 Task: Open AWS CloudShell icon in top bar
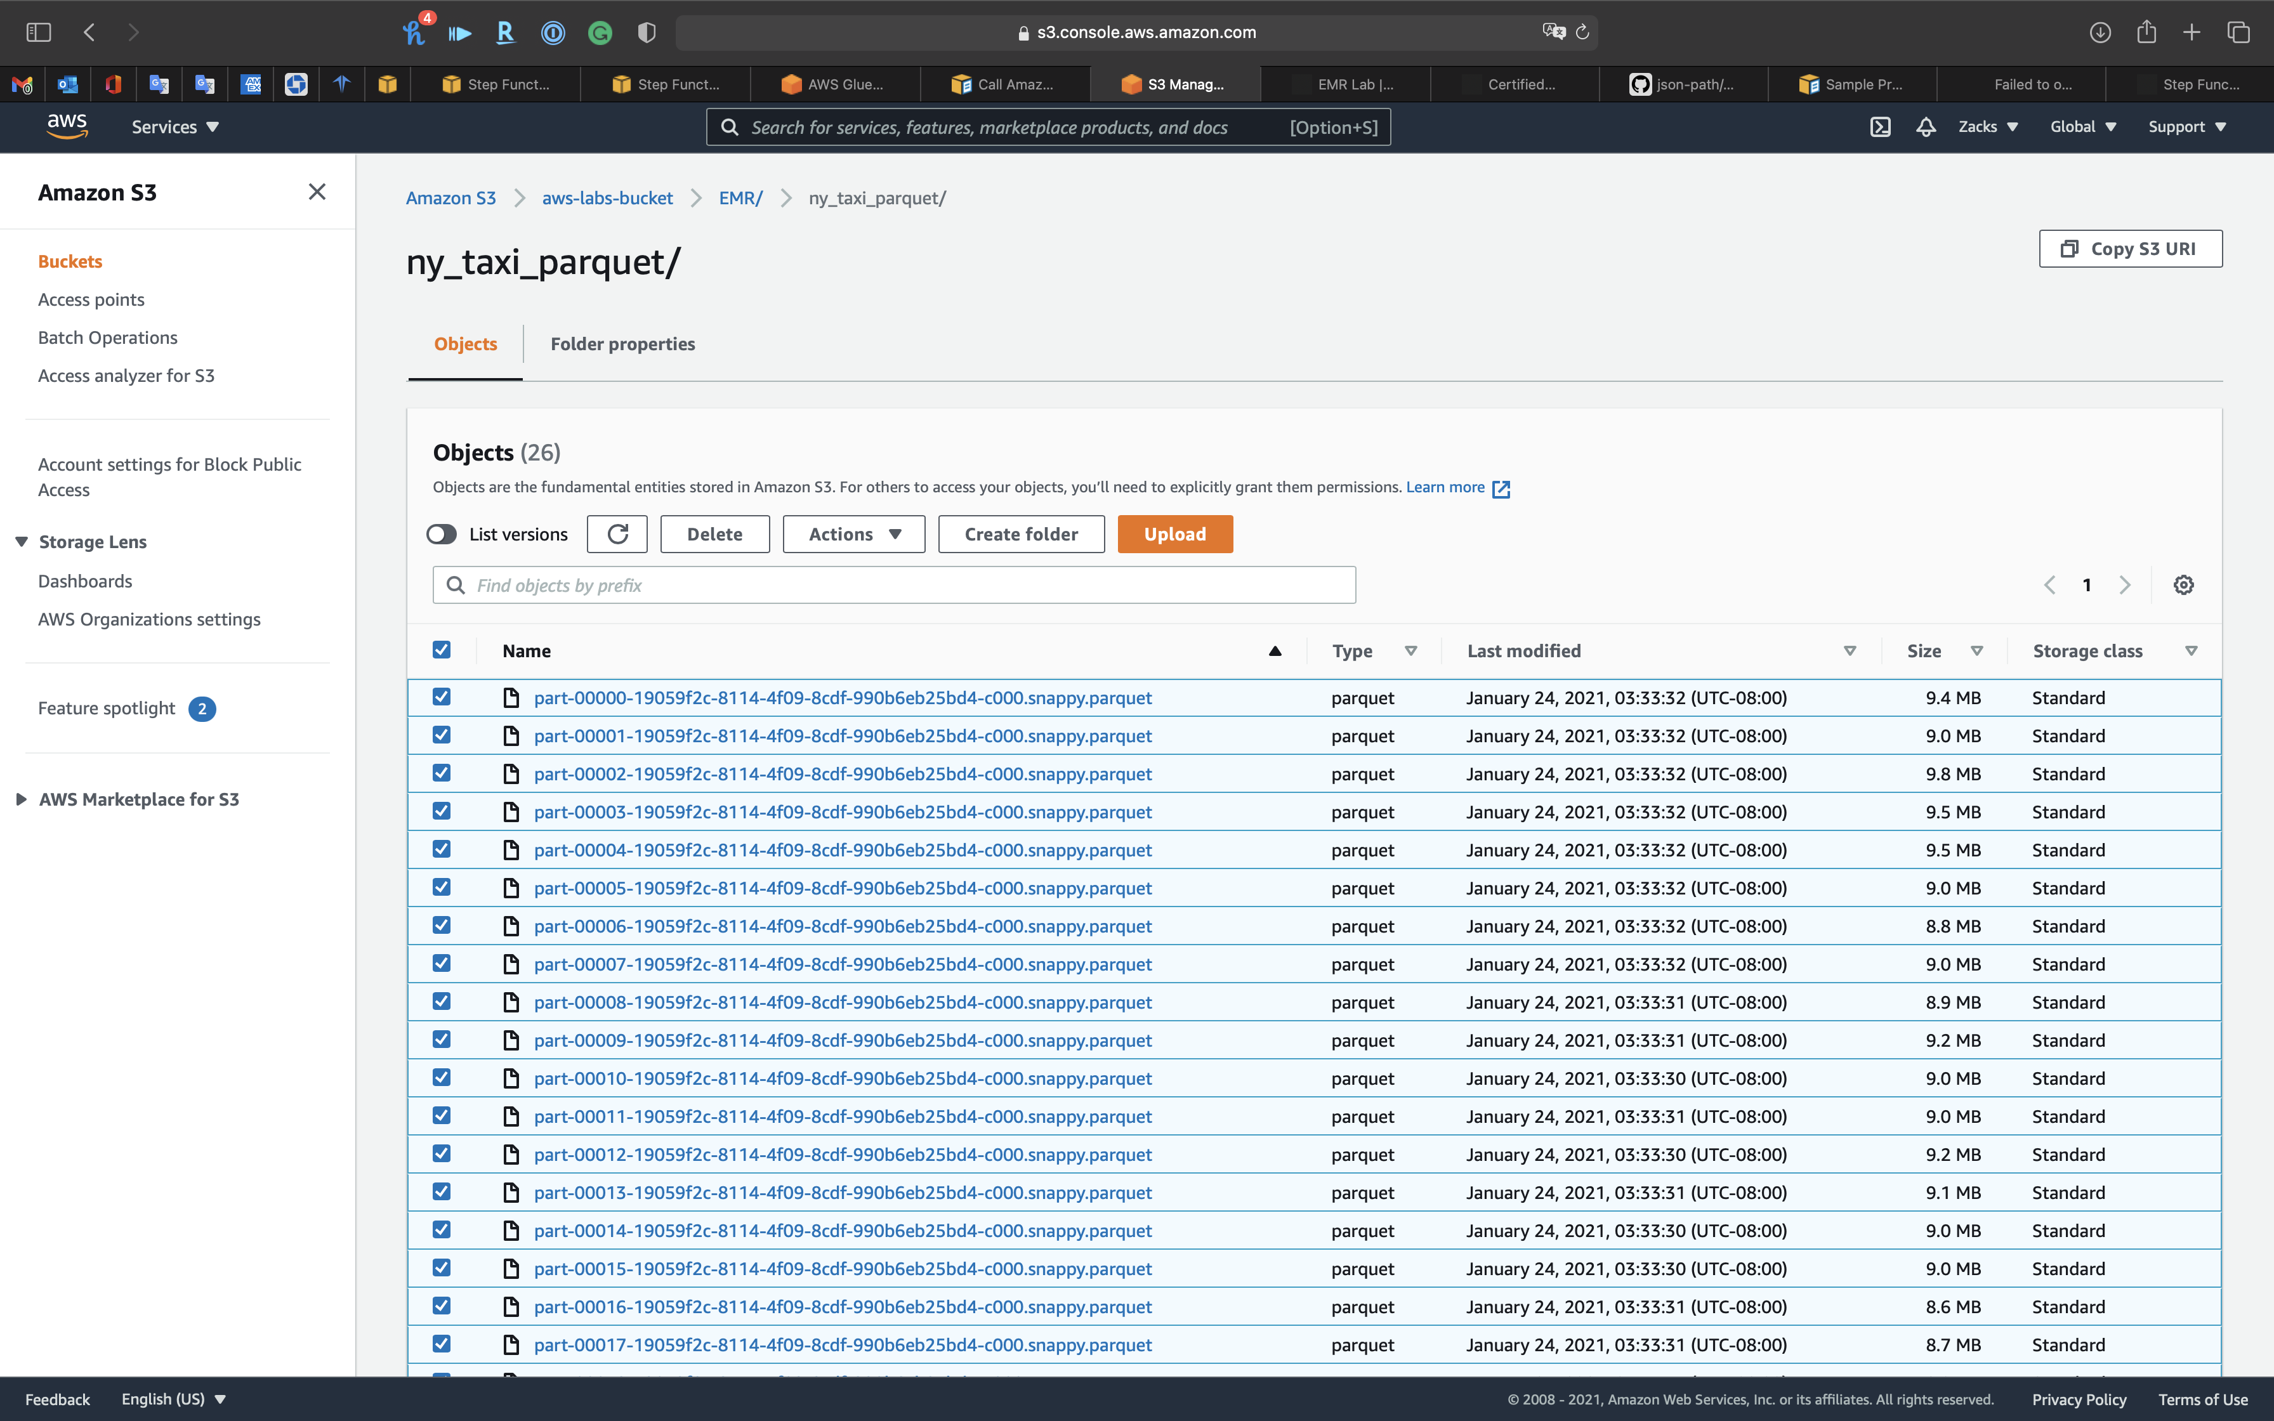(x=1879, y=127)
